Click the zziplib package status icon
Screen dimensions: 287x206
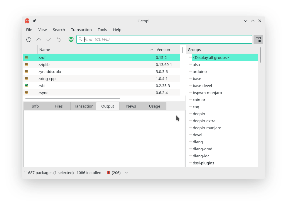tap(26, 64)
